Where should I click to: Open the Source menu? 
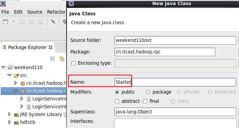click(x=35, y=12)
